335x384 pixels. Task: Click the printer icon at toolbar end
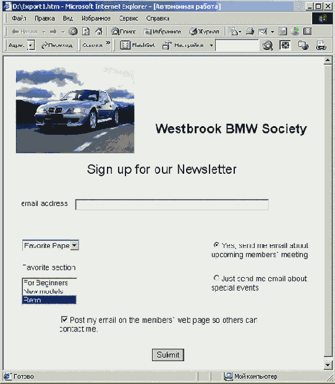[321, 45]
